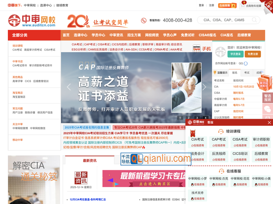Open the chat bubble icon on right edge
Viewport: 273px width, 204px height.
267,109
